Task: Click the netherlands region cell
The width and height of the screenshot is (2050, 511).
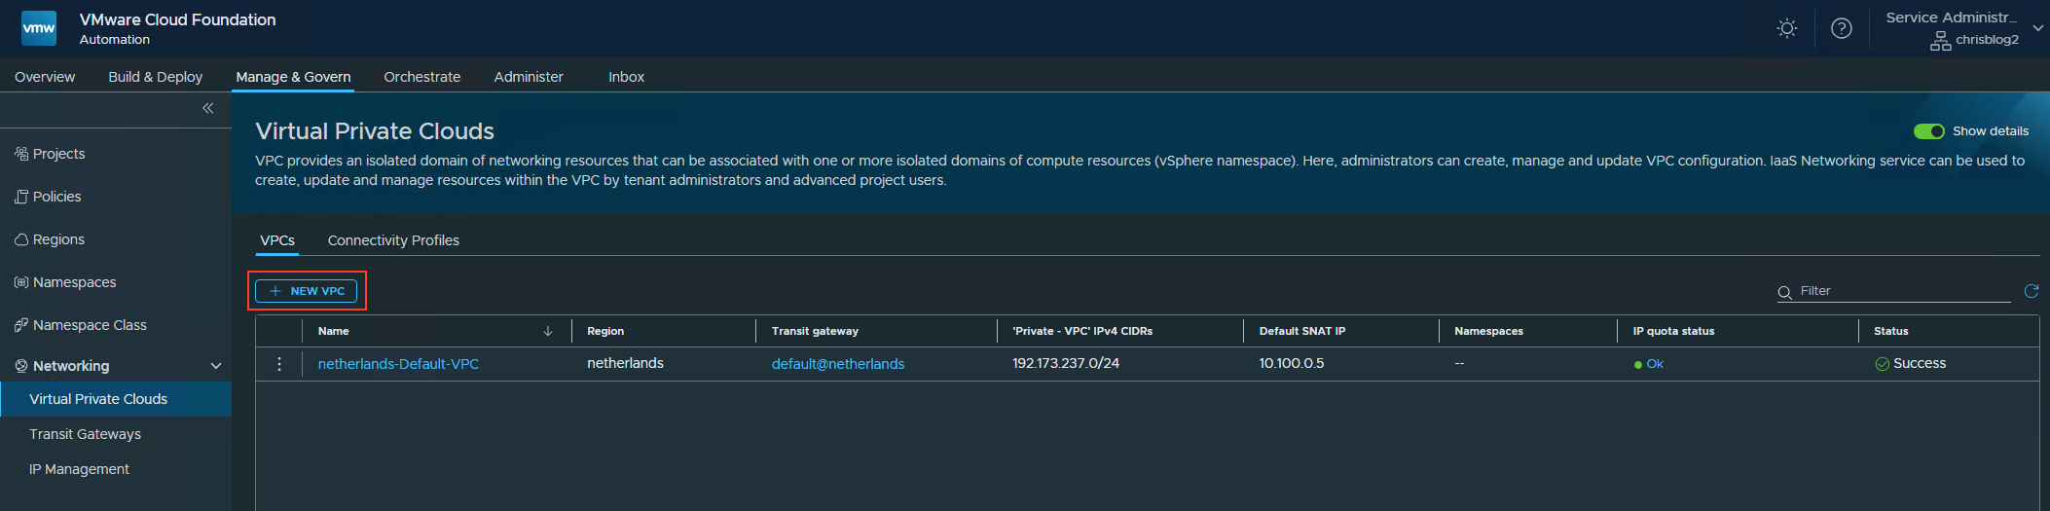Action: click(x=625, y=363)
